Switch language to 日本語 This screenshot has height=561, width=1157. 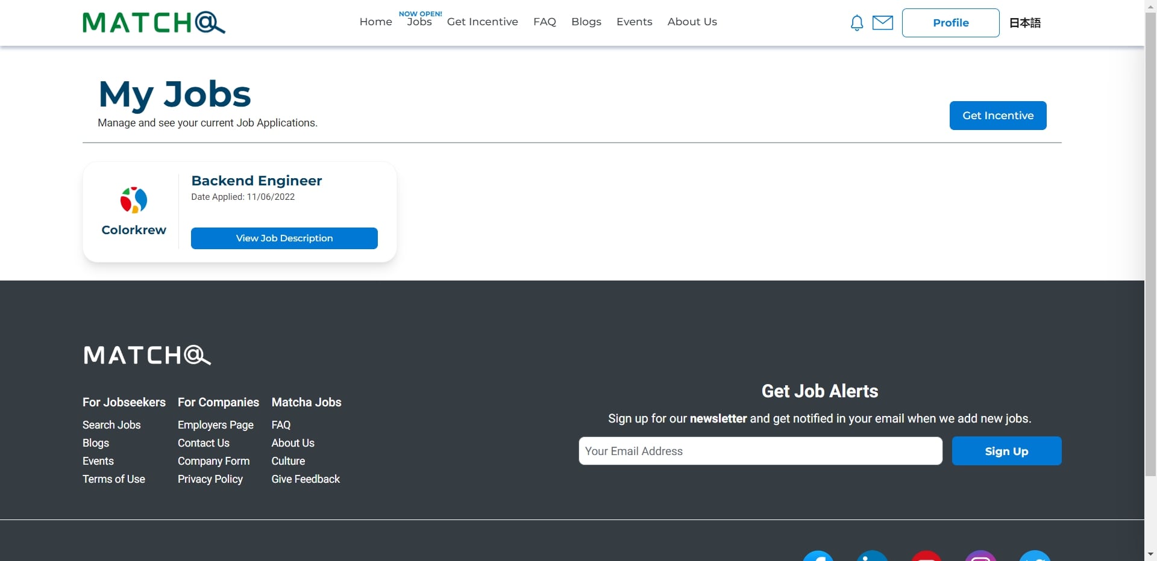coord(1025,23)
